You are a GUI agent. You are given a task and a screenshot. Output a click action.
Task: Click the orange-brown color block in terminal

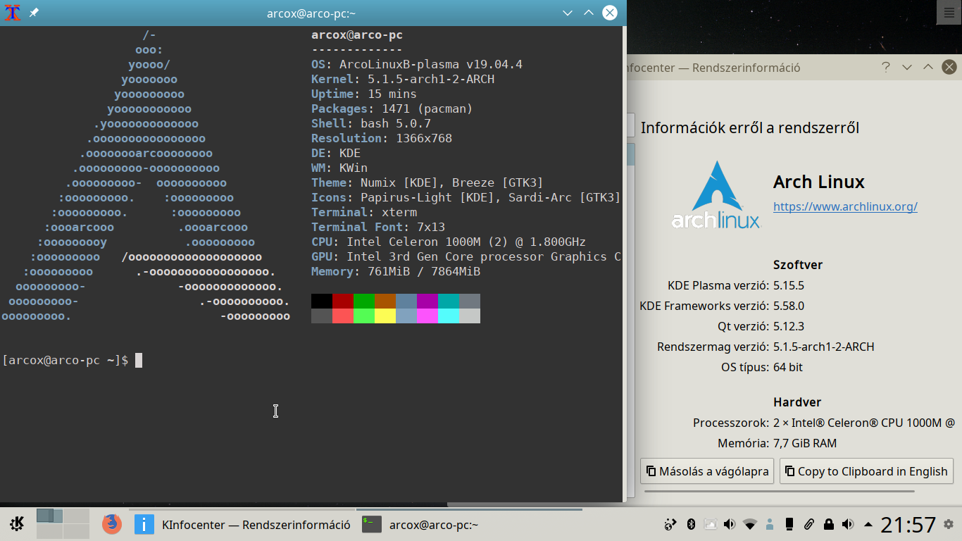click(x=385, y=301)
